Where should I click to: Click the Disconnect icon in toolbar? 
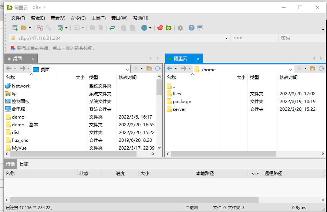coord(40,28)
